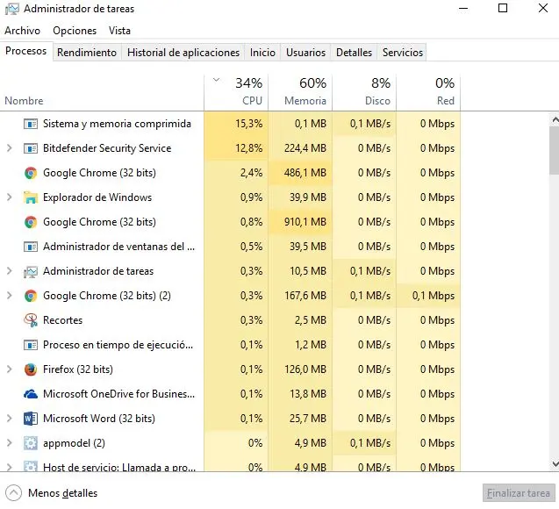Click the Explorador de Windows folder icon

click(31, 197)
